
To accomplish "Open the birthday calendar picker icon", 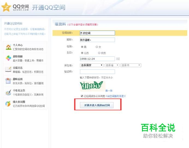I will coord(118,59).
